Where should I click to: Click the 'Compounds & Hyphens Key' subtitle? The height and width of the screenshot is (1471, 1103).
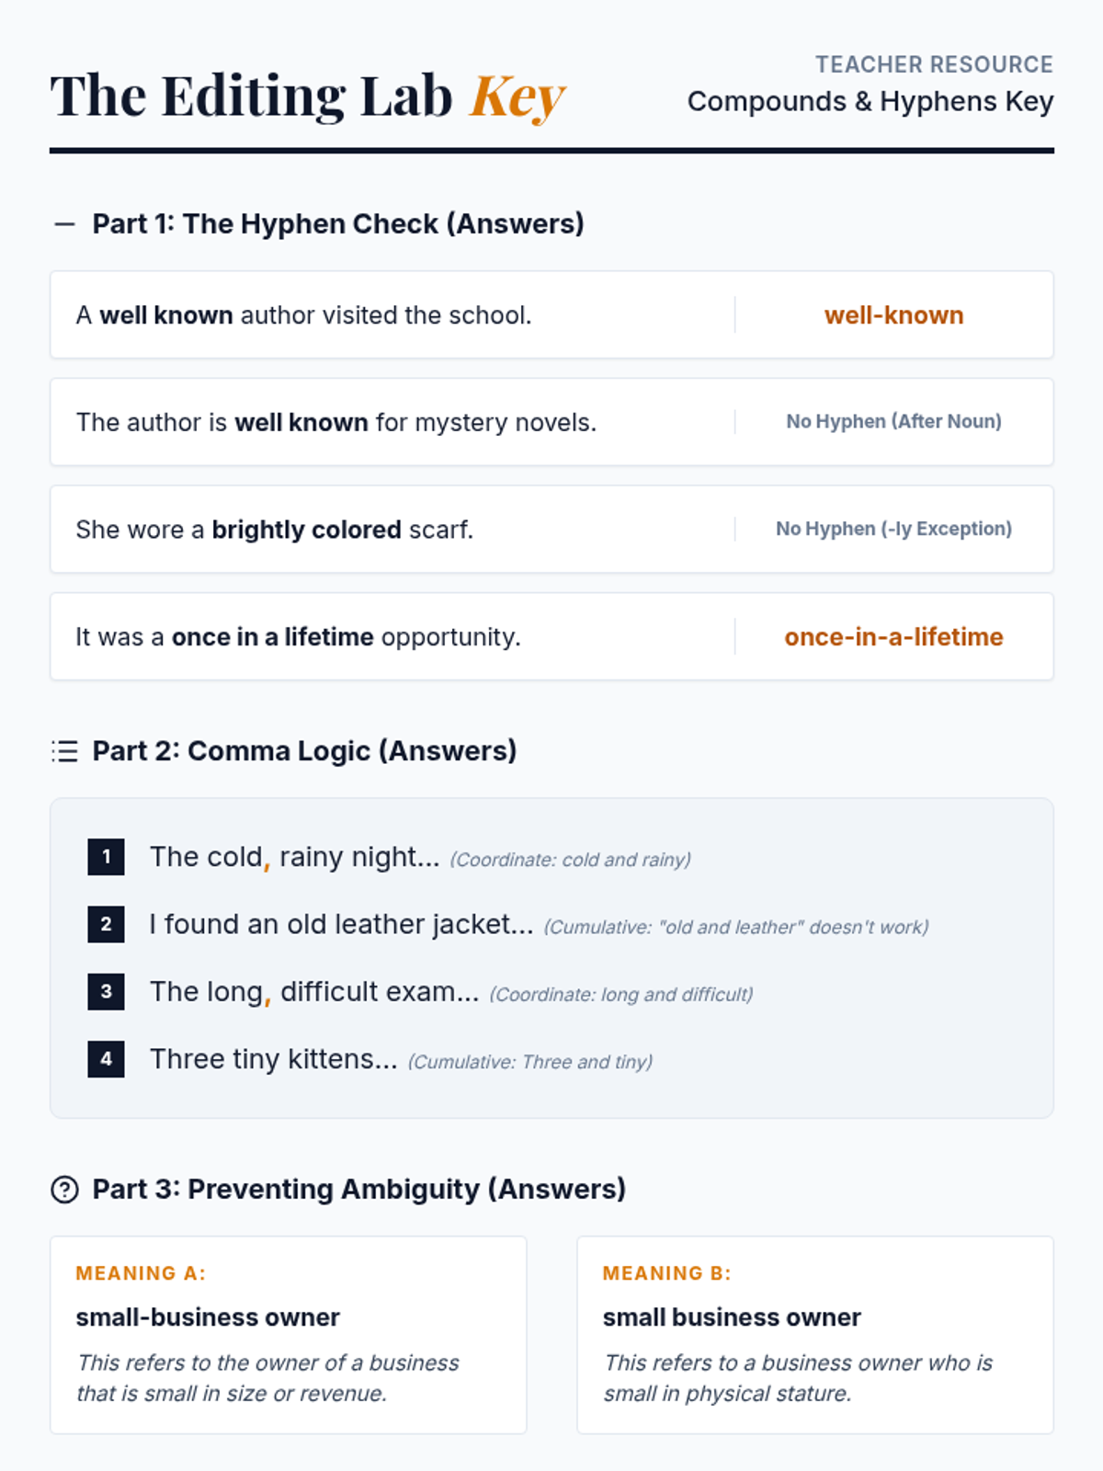(x=870, y=101)
